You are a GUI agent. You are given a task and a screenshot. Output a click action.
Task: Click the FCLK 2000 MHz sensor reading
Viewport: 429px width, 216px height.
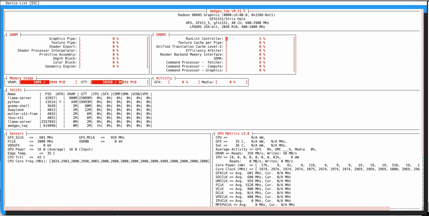click(x=30, y=141)
